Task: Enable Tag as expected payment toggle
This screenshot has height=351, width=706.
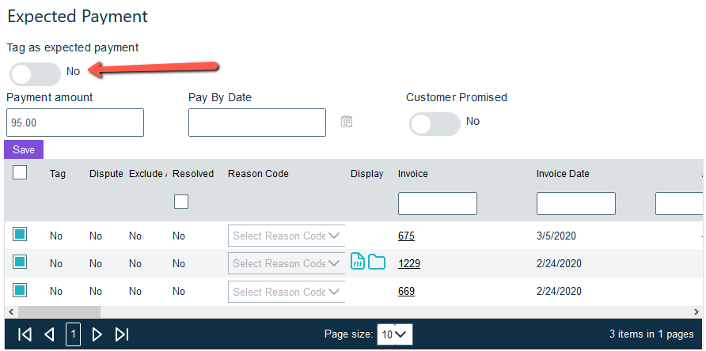Action: click(36, 74)
